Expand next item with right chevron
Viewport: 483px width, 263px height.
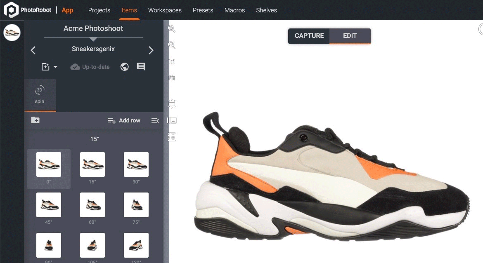pos(151,50)
